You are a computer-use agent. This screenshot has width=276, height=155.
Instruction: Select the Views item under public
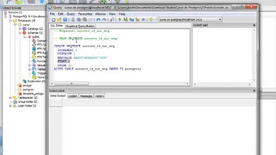pos(41,77)
